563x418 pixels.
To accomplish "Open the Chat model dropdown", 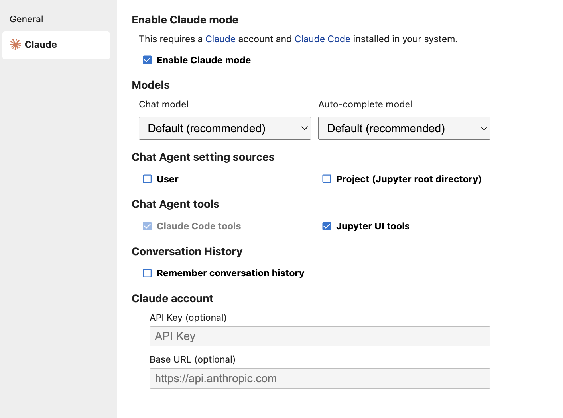I will [x=224, y=128].
